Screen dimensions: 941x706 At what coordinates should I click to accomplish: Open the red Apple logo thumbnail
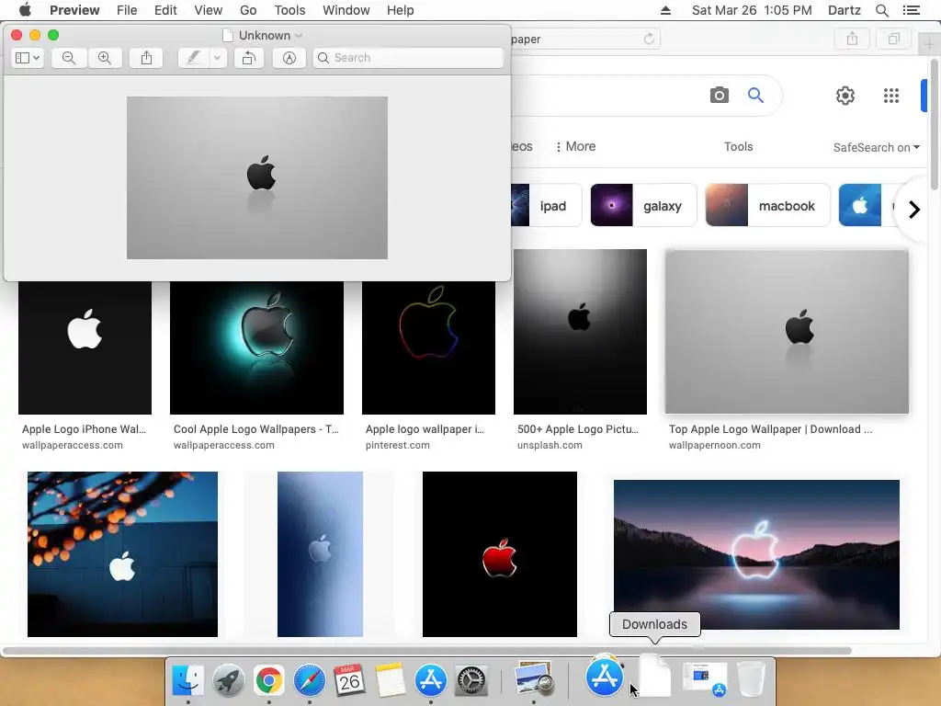click(x=500, y=554)
